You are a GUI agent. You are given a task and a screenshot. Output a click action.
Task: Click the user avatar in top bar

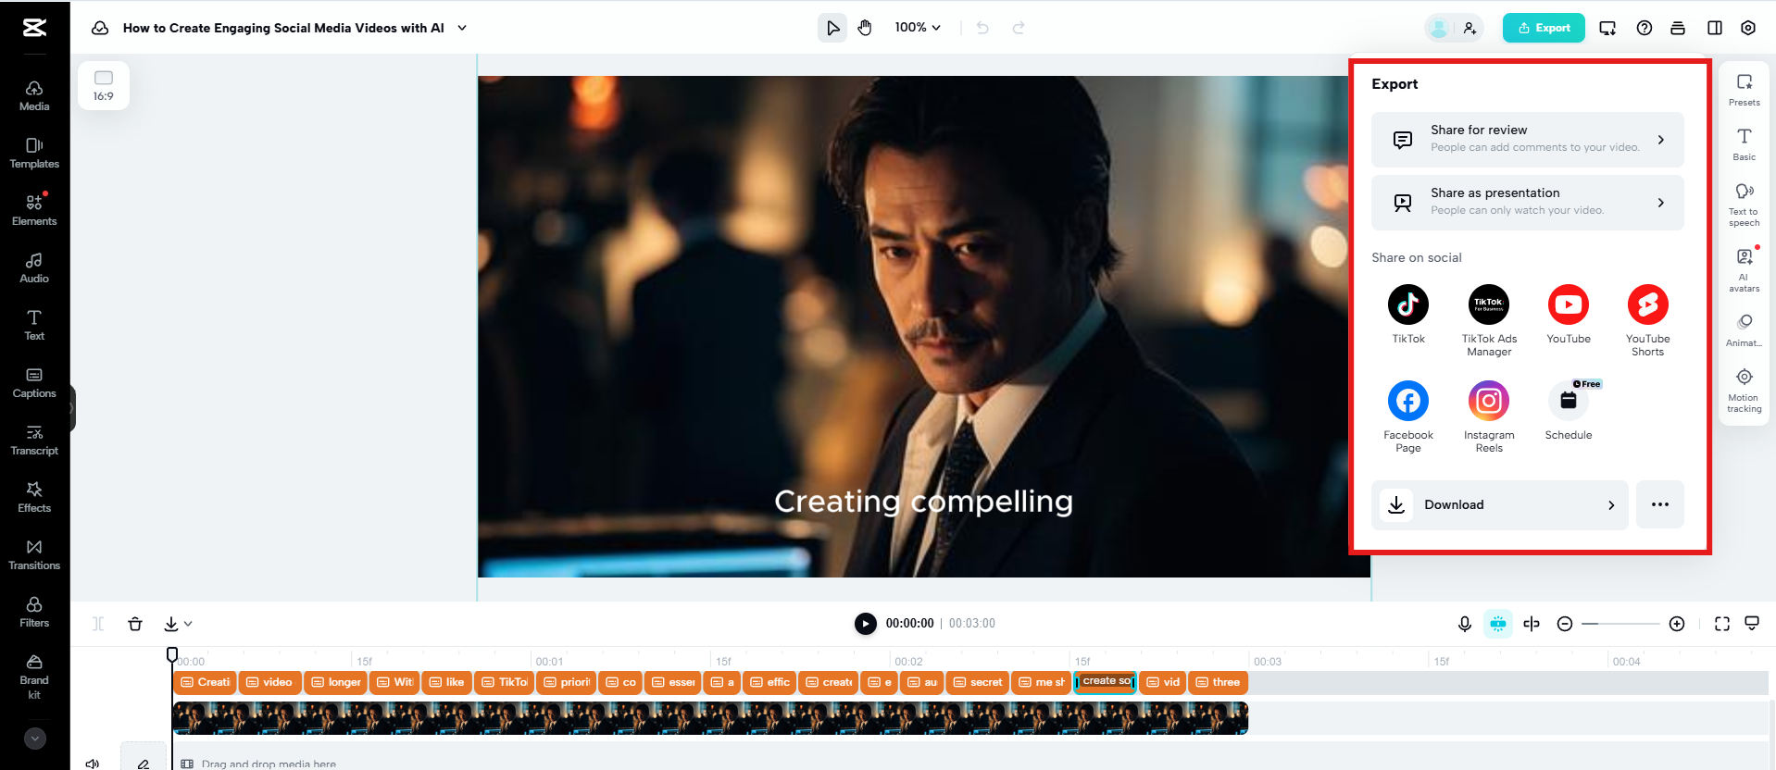[x=1439, y=28]
